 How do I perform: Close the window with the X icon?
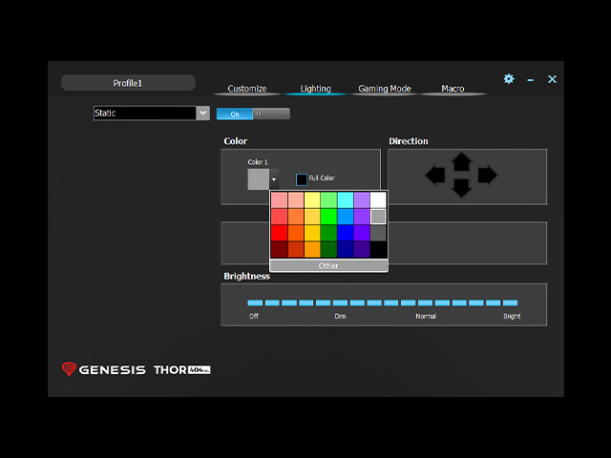click(x=552, y=79)
